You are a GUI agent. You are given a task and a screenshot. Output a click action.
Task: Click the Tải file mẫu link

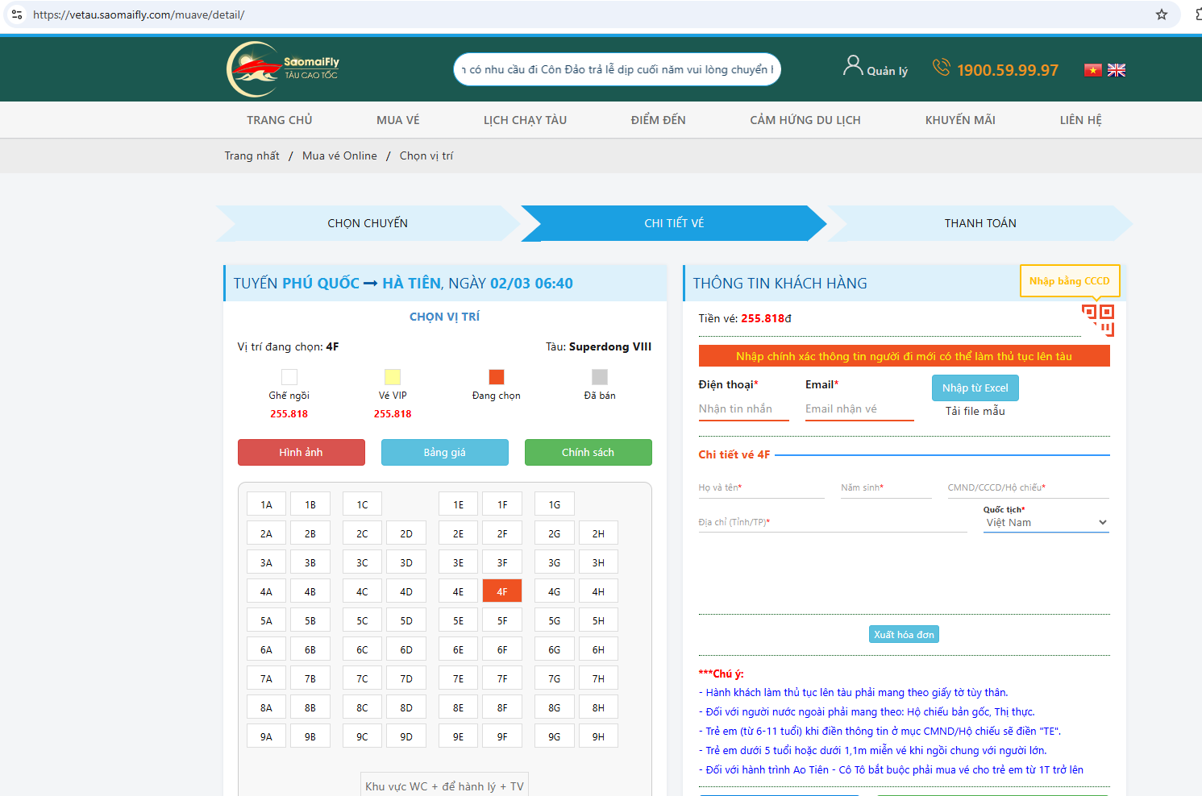coord(975,411)
